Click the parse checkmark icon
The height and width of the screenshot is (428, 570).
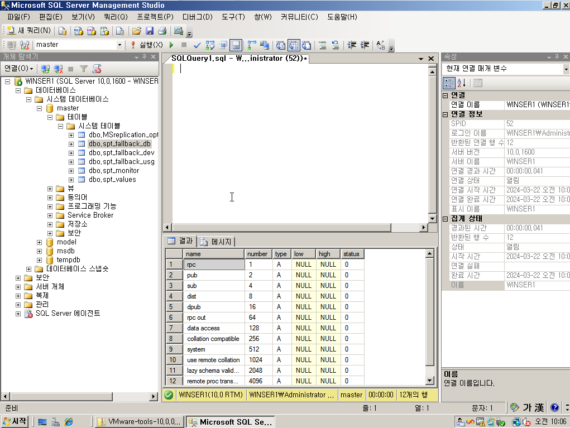click(x=197, y=45)
